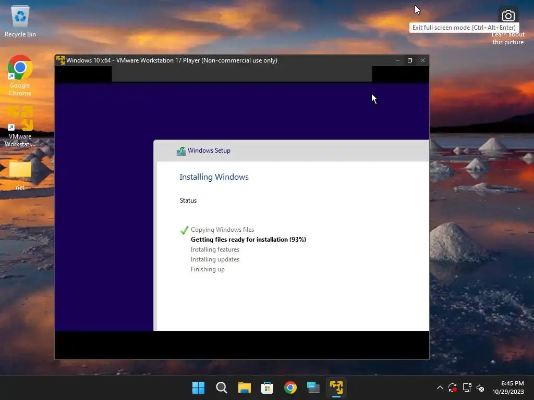Click the Installing updates step

215,259
